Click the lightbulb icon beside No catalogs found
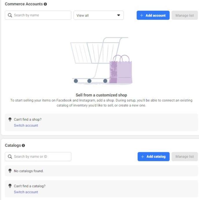Viewport: 199px width, 200px height. coord(10,171)
